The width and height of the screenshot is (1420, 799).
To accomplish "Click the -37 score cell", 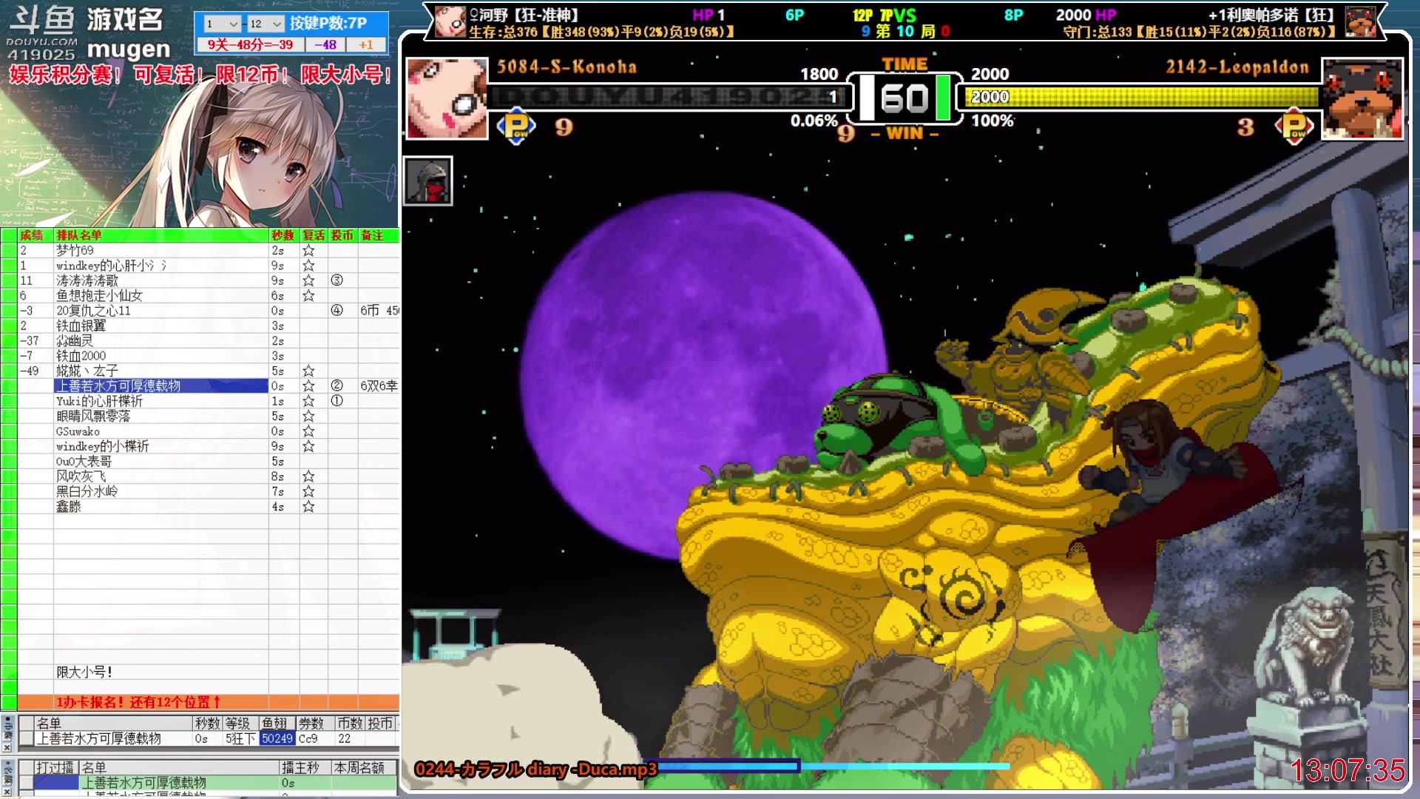I will 35,341.
